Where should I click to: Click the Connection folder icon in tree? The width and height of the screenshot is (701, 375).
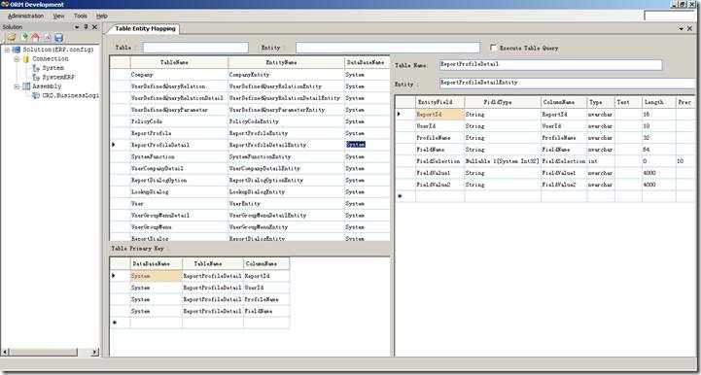tap(26, 59)
